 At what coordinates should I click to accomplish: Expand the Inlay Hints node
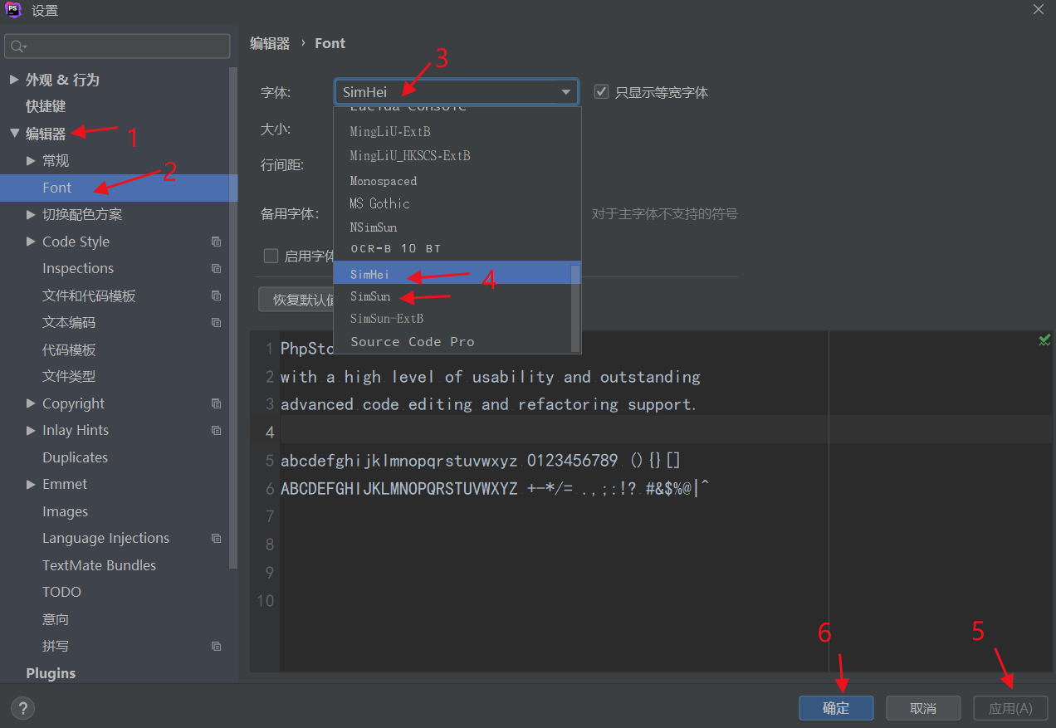pyautogui.click(x=31, y=431)
